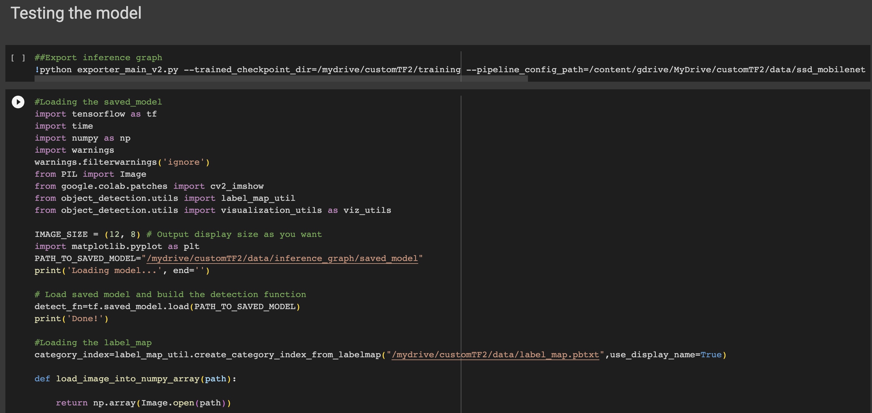Click the print('Done!') statement
This screenshot has width=872, height=413.
click(71, 319)
